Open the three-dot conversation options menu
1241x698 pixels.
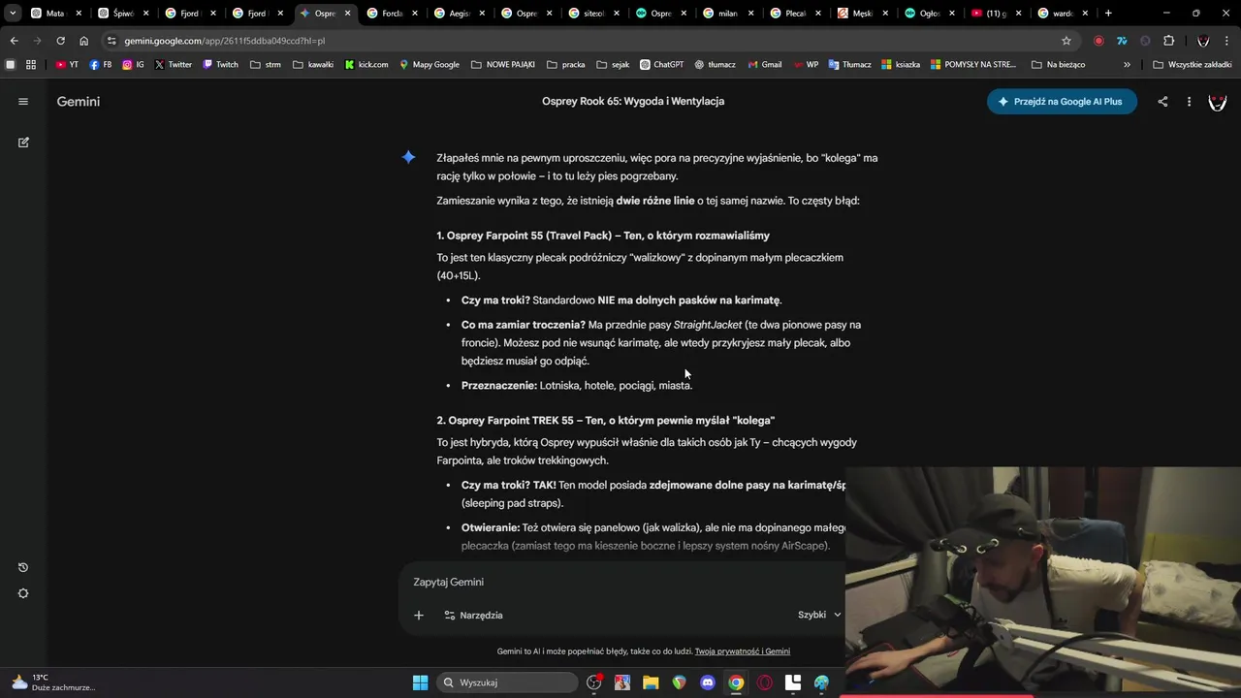click(x=1189, y=101)
